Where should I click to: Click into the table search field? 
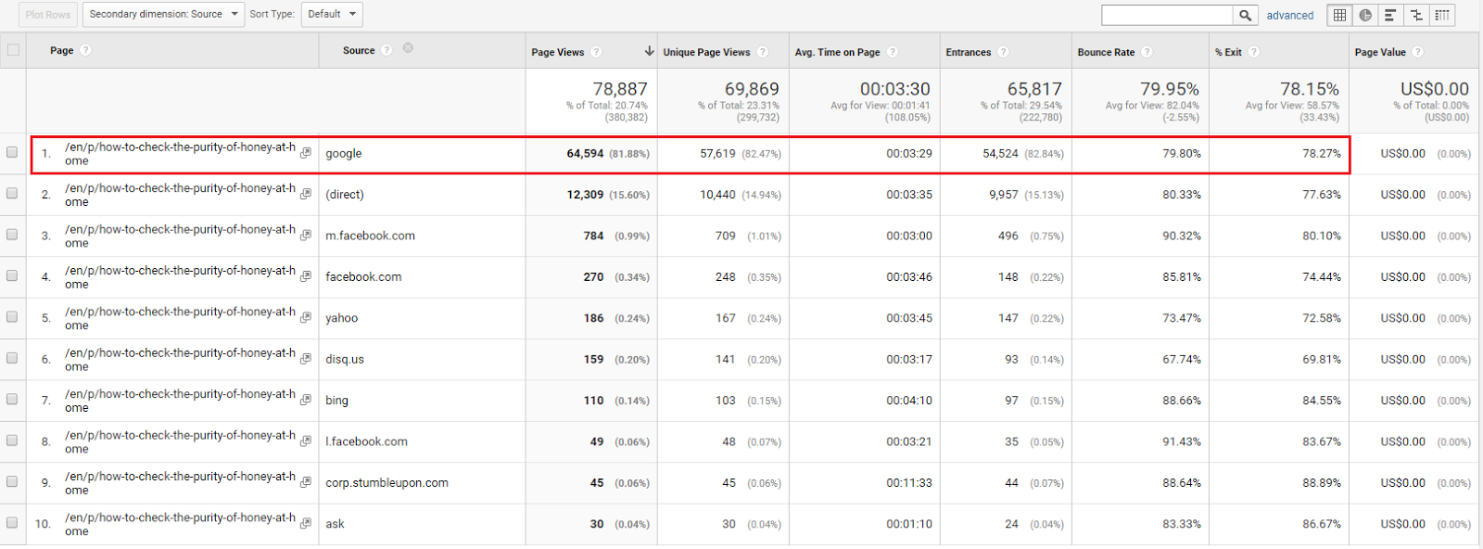[1167, 15]
